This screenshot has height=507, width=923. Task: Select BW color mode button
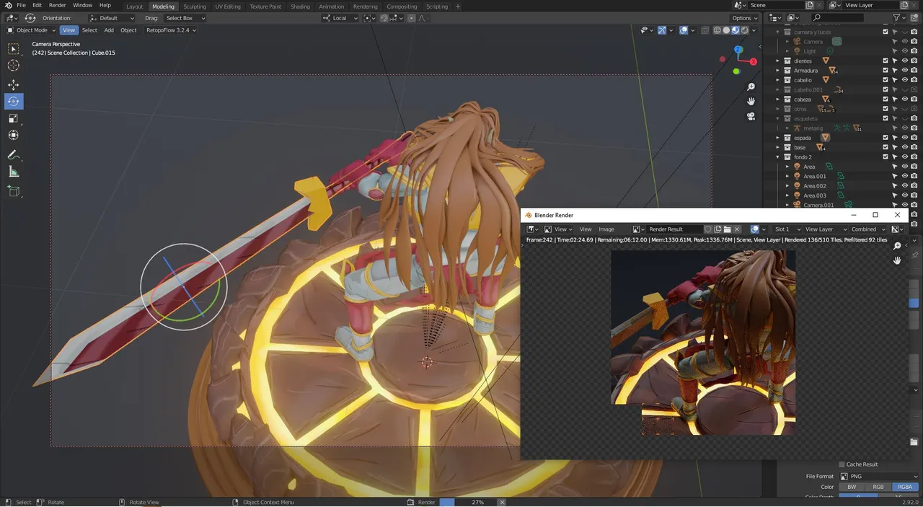click(x=852, y=487)
